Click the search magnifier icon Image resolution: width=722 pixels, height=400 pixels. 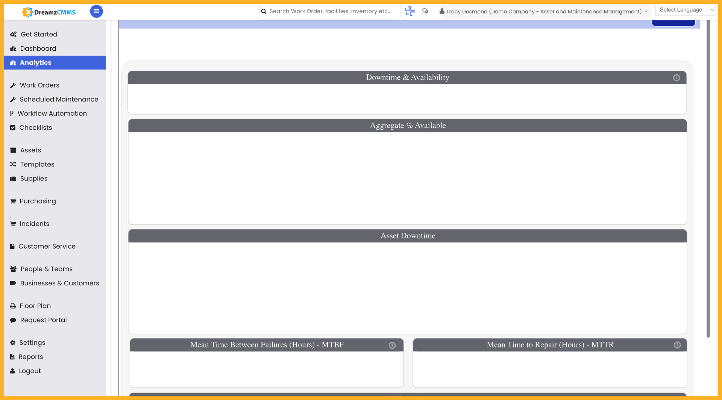coord(264,11)
